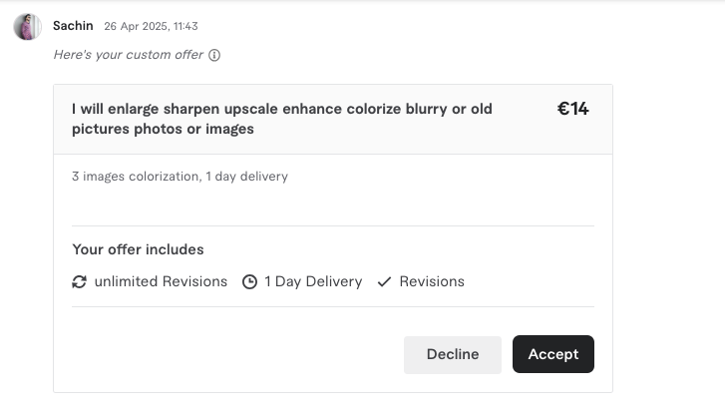Accept the custom offer
This screenshot has height=416, width=725.
tap(552, 354)
